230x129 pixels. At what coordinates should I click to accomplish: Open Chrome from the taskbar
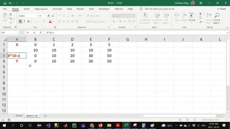click(x=92, y=125)
